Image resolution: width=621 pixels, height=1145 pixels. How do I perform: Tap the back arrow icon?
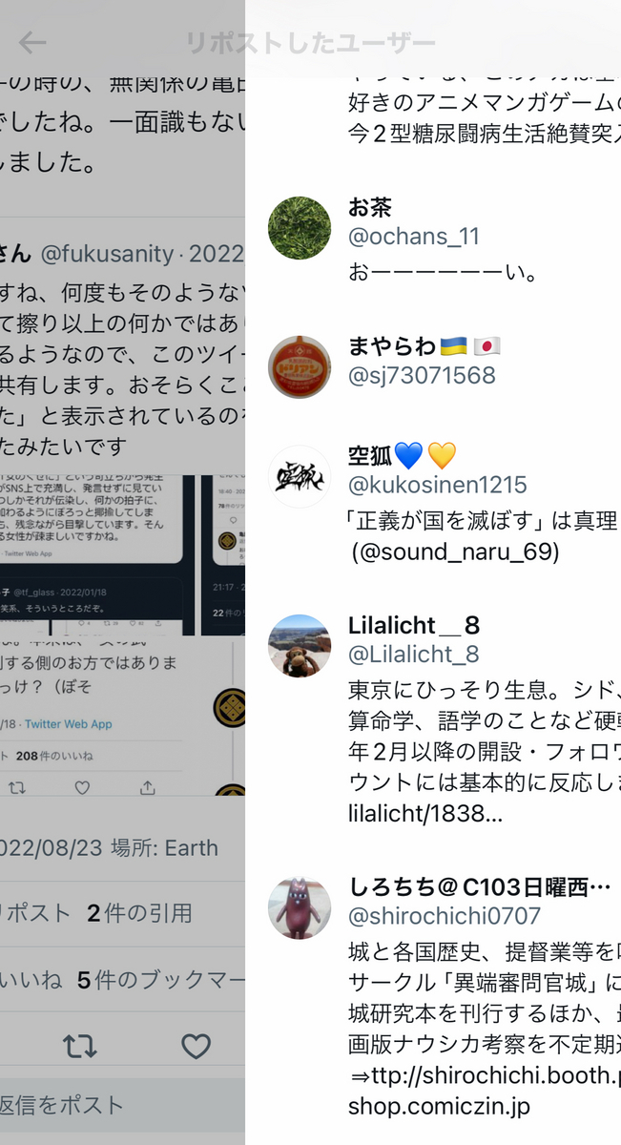32,42
